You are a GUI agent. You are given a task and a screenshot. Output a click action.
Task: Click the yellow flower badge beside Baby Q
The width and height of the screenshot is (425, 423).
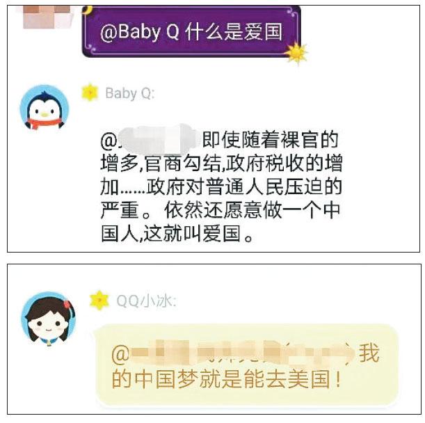[x=90, y=93]
